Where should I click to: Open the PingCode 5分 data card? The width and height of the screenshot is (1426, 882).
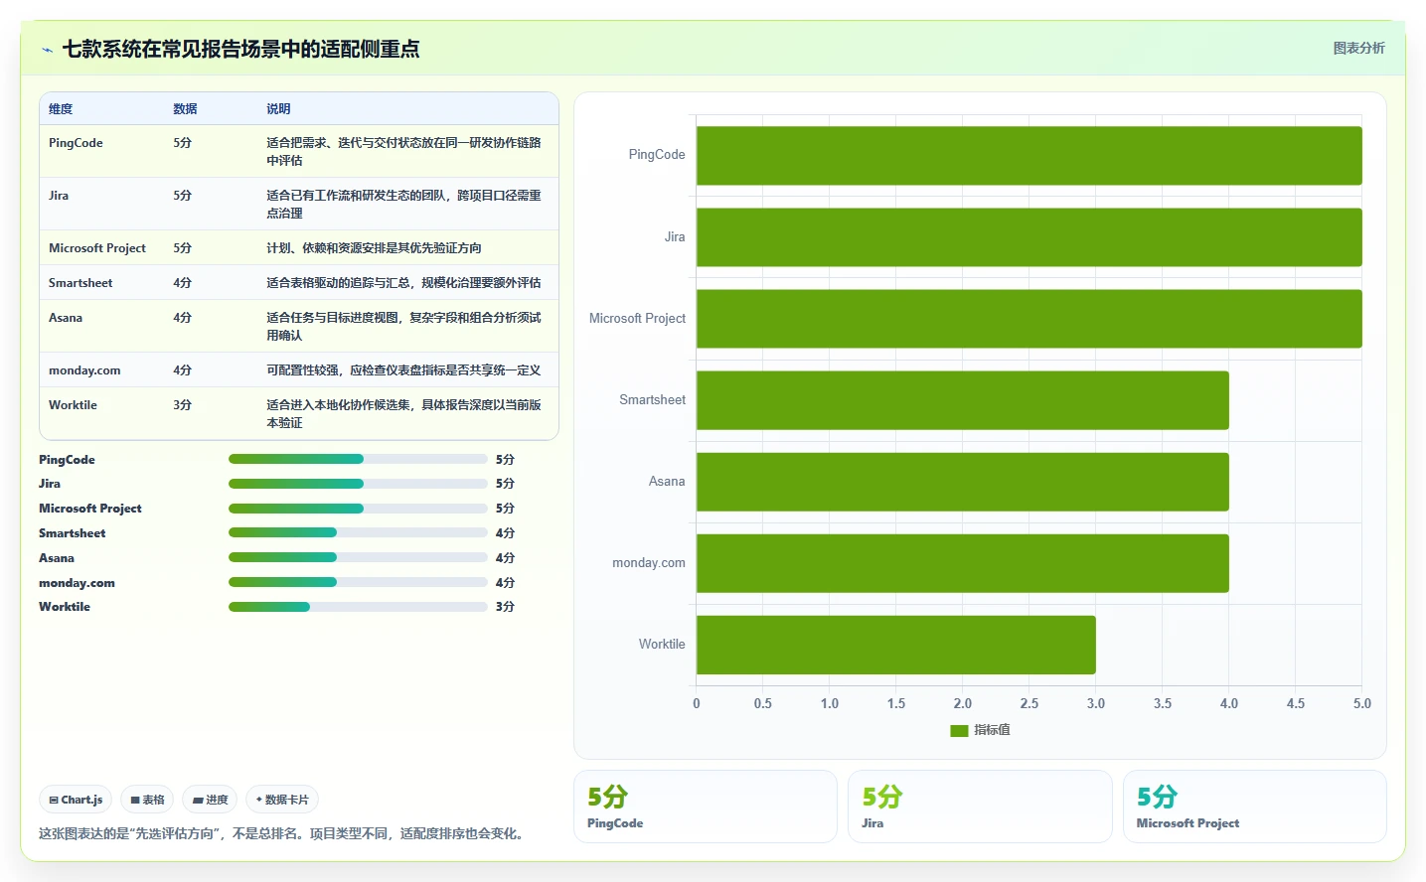pyautogui.click(x=706, y=807)
